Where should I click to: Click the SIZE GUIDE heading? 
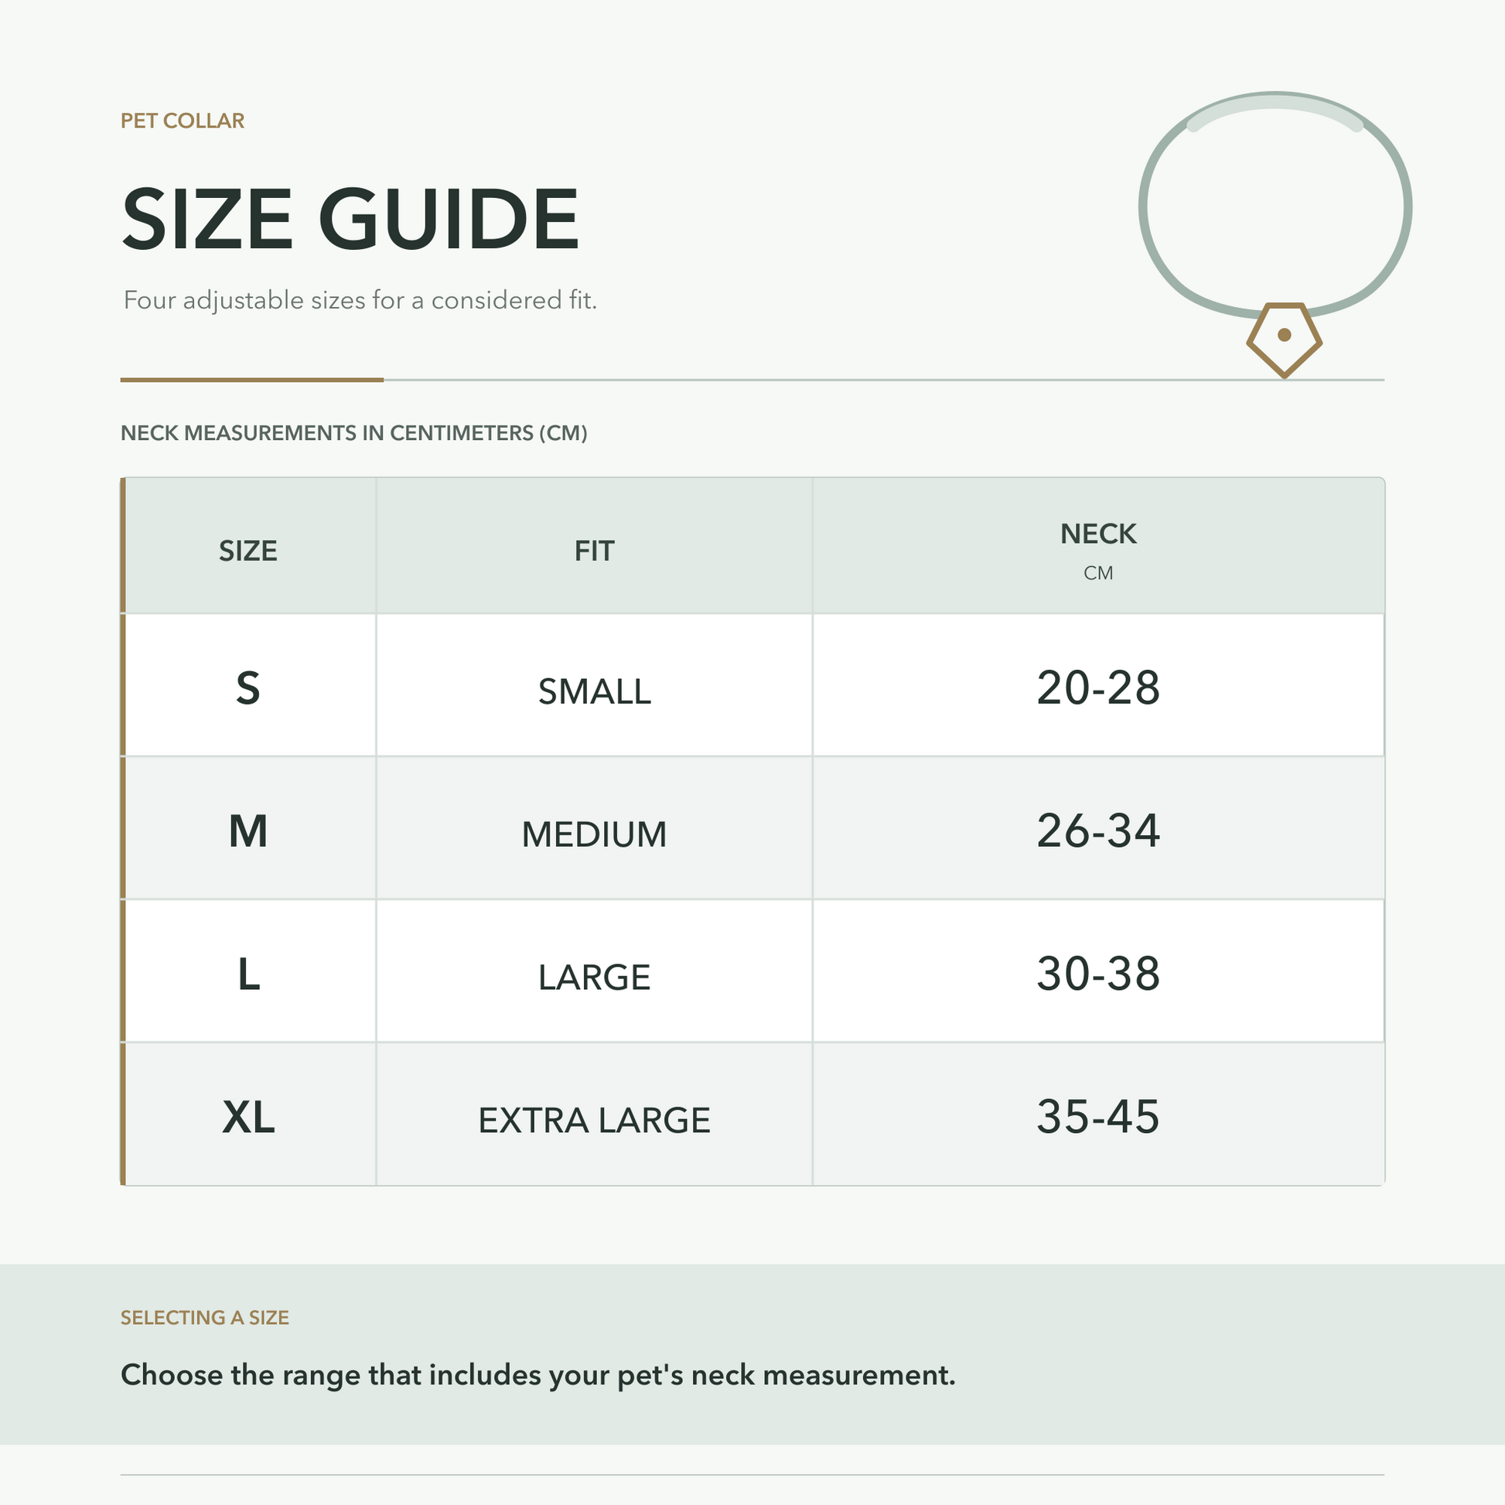(x=350, y=219)
